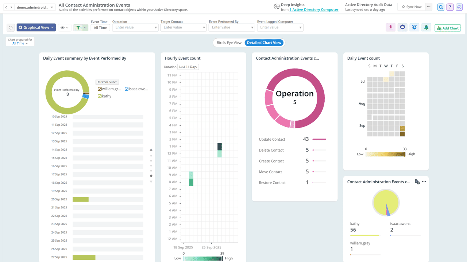Image resolution: width=467 pixels, height=262 pixels.
Task: Open the Graphical View dropdown
Action: pyautogui.click(x=36, y=27)
